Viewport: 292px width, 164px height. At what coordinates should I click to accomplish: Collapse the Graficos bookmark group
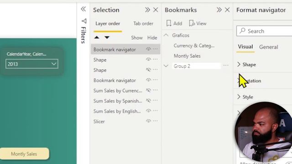tap(166, 35)
